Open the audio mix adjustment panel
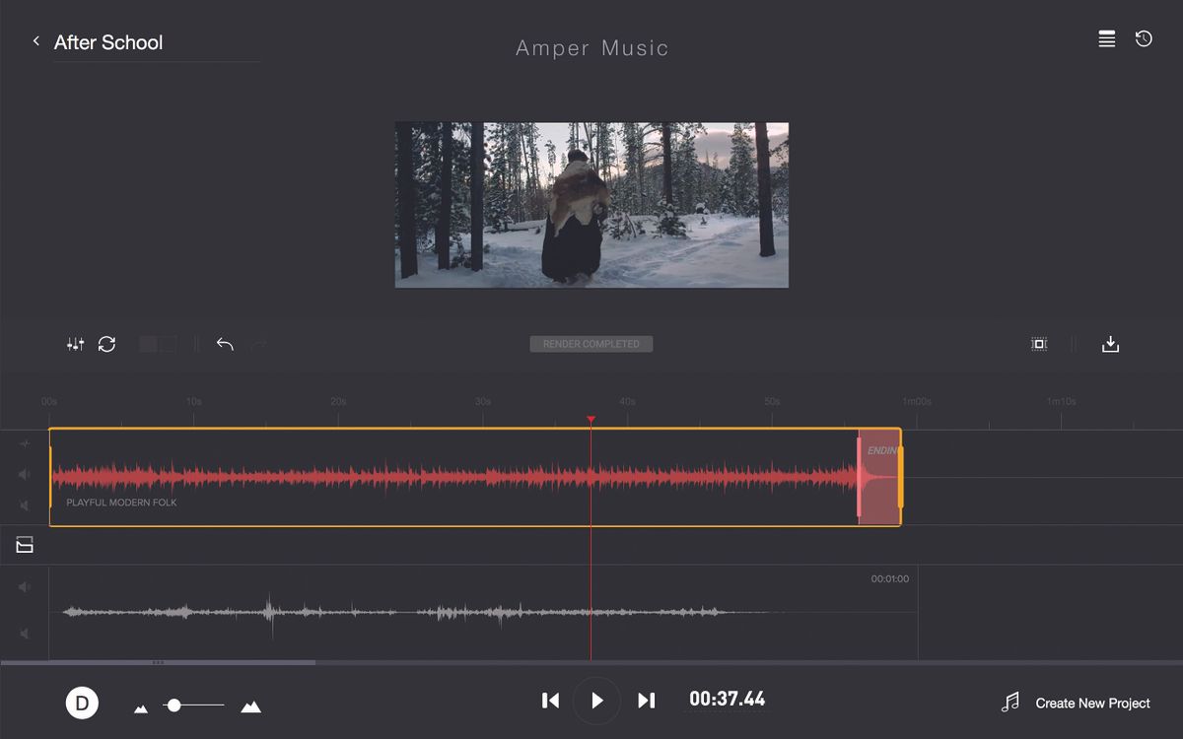The image size is (1183, 739). click(x=75, y=344)
